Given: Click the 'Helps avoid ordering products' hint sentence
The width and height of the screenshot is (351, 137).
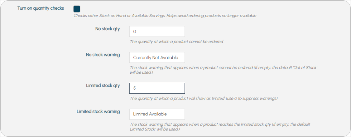Looking at the screenshot, I should click(x=211, y=16).
